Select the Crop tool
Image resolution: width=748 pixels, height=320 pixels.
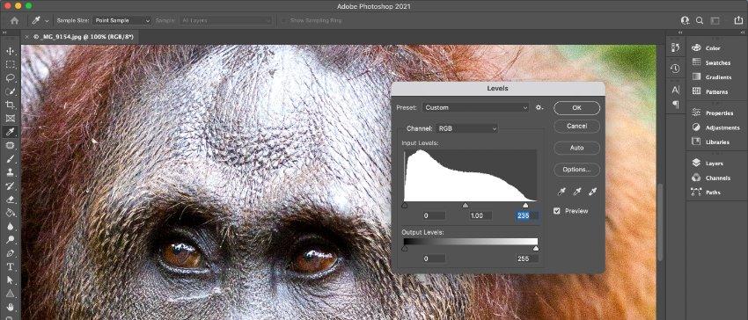tap(10, 105)
